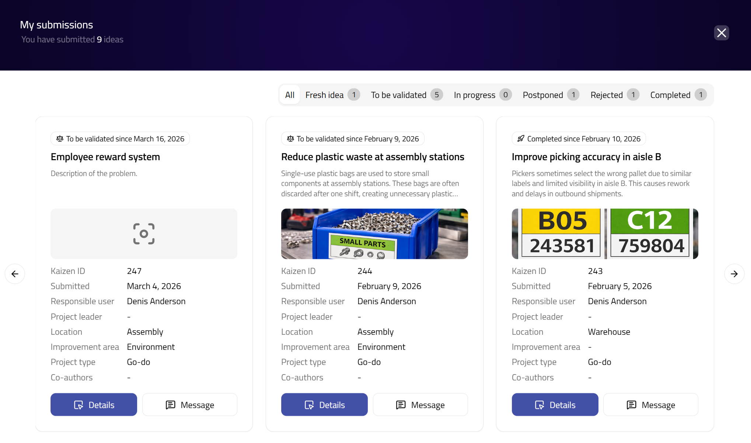Close the My submissions panel
The image size is (751, 443).
(721, 33)
